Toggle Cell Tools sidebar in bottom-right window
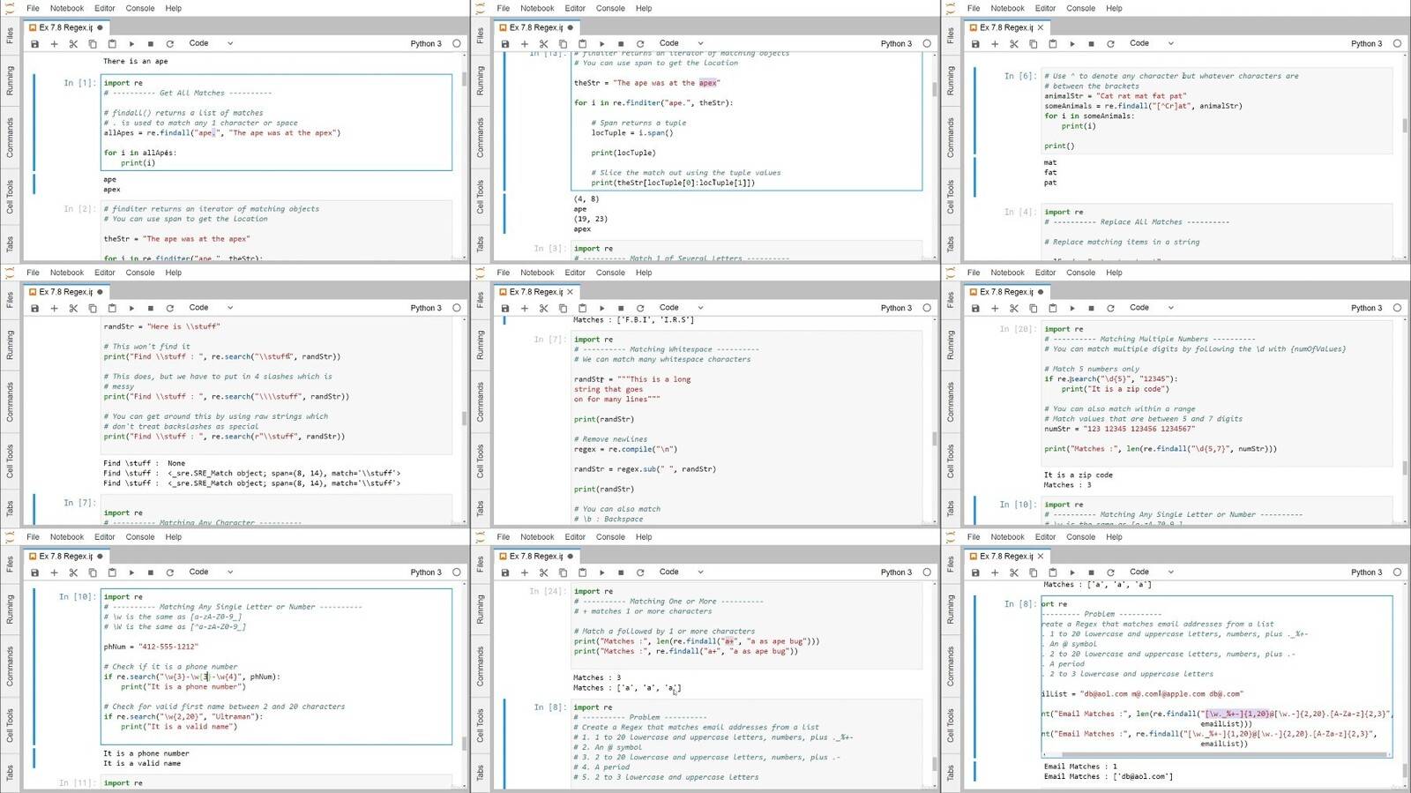1411x793 pixels. tap(951, 723)
